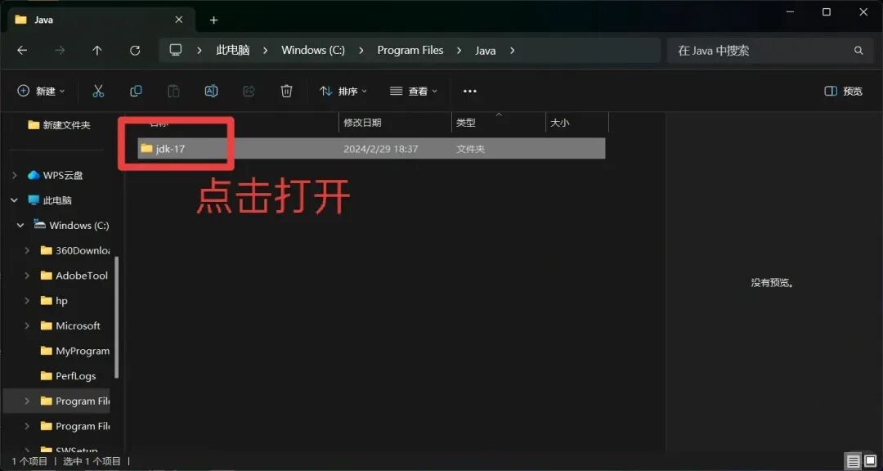Click the monitor icon in address bar

pyautogui.click(x=176, y=50)
